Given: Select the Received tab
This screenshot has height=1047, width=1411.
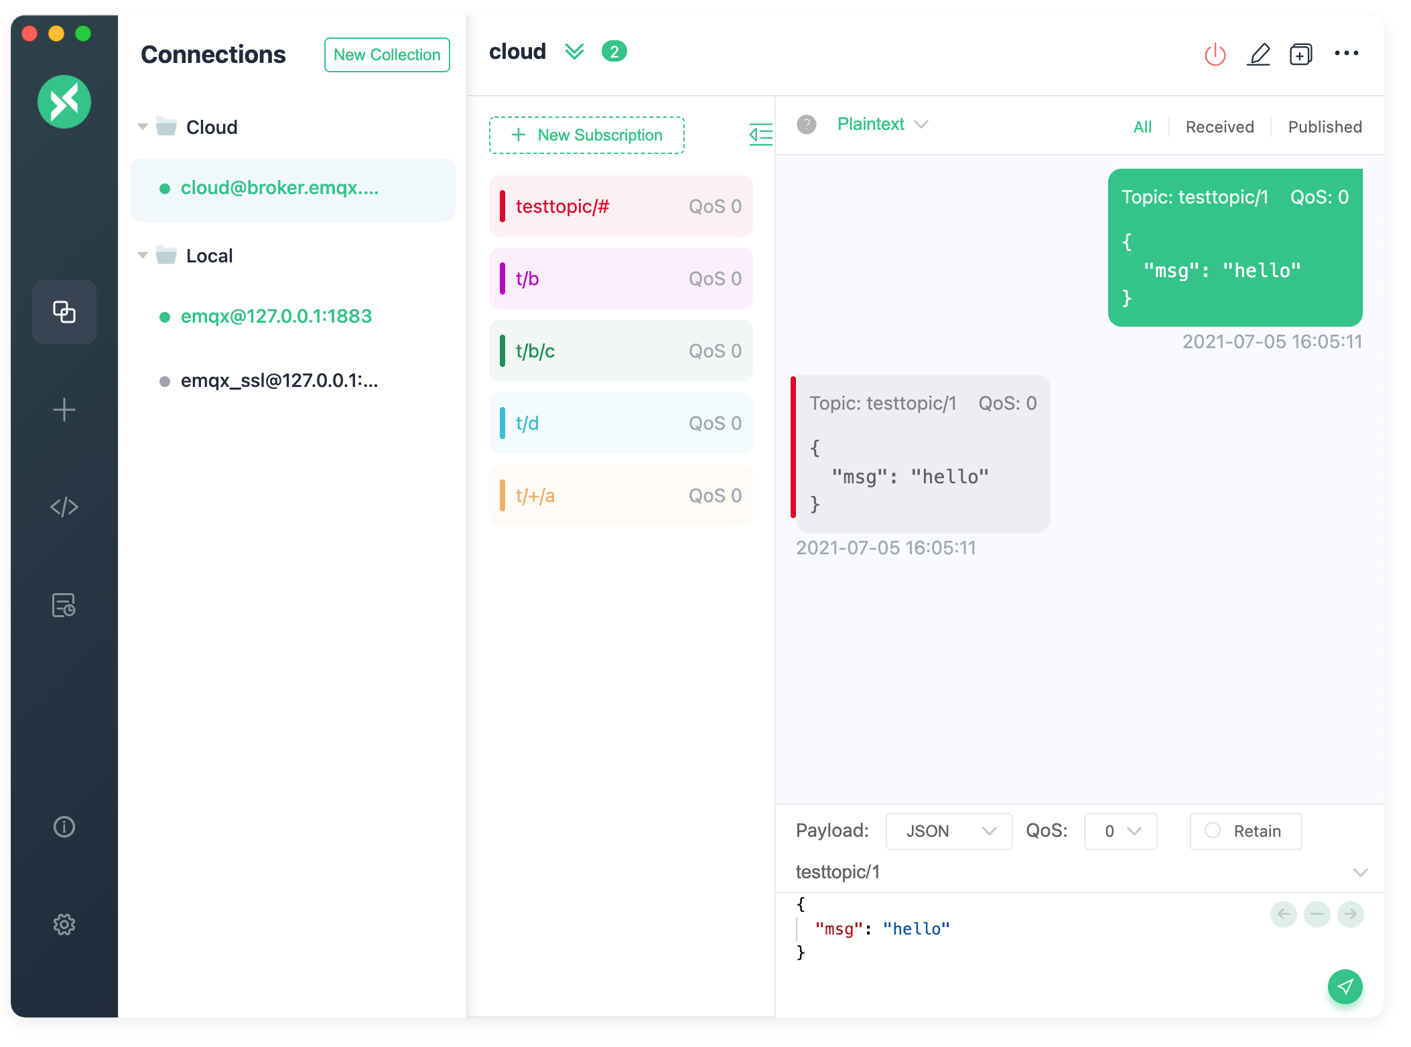Looking at the screenshot, I should (x=1219, y=127).
